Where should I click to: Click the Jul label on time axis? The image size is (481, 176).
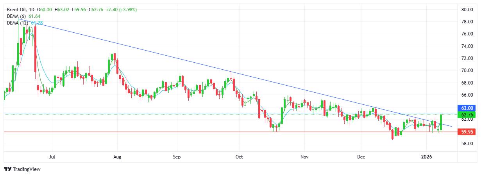pyautogui.click(x=52, y=157)
